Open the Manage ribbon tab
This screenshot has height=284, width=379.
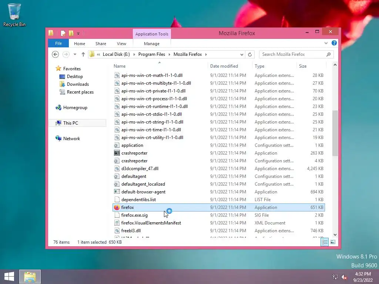[151, 44]
